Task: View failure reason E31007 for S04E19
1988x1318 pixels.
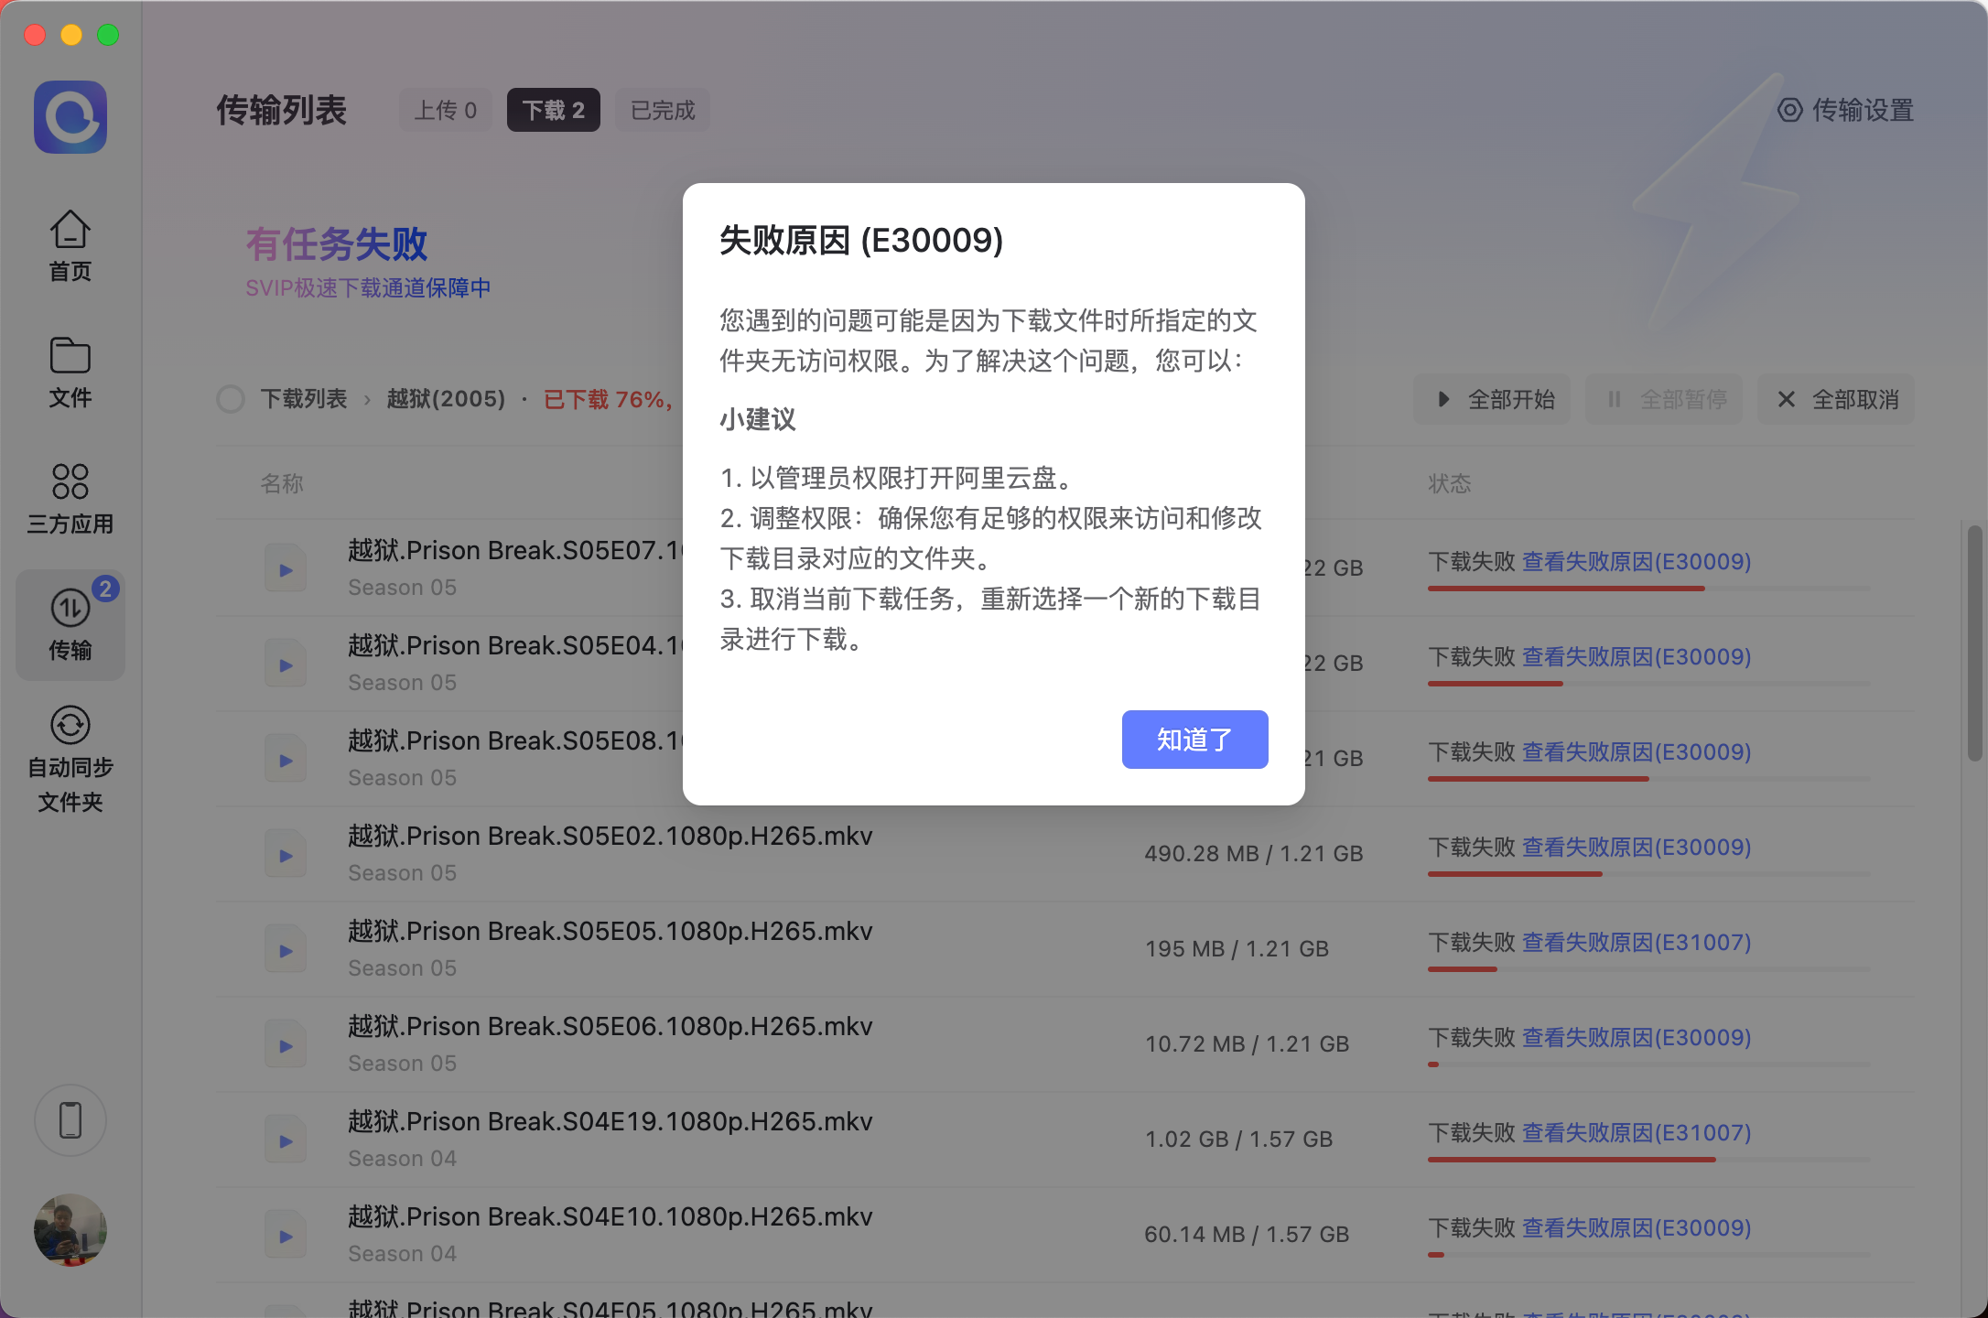Action: (1637, 1132)
